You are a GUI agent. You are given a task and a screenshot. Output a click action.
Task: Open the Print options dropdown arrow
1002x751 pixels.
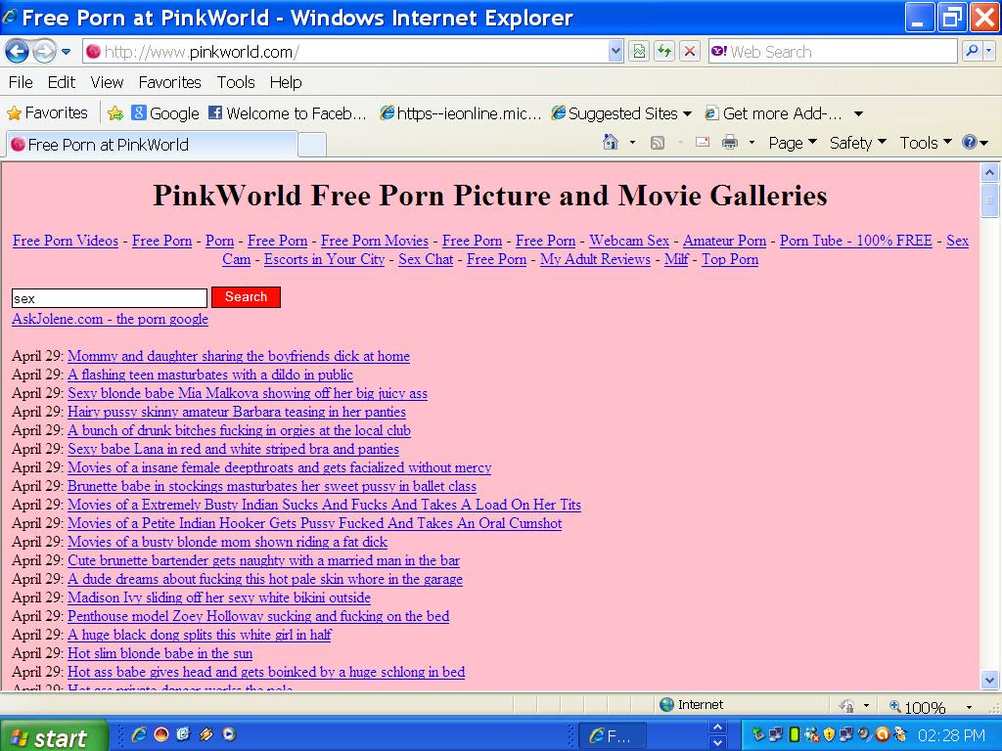[x=751, y=143]
